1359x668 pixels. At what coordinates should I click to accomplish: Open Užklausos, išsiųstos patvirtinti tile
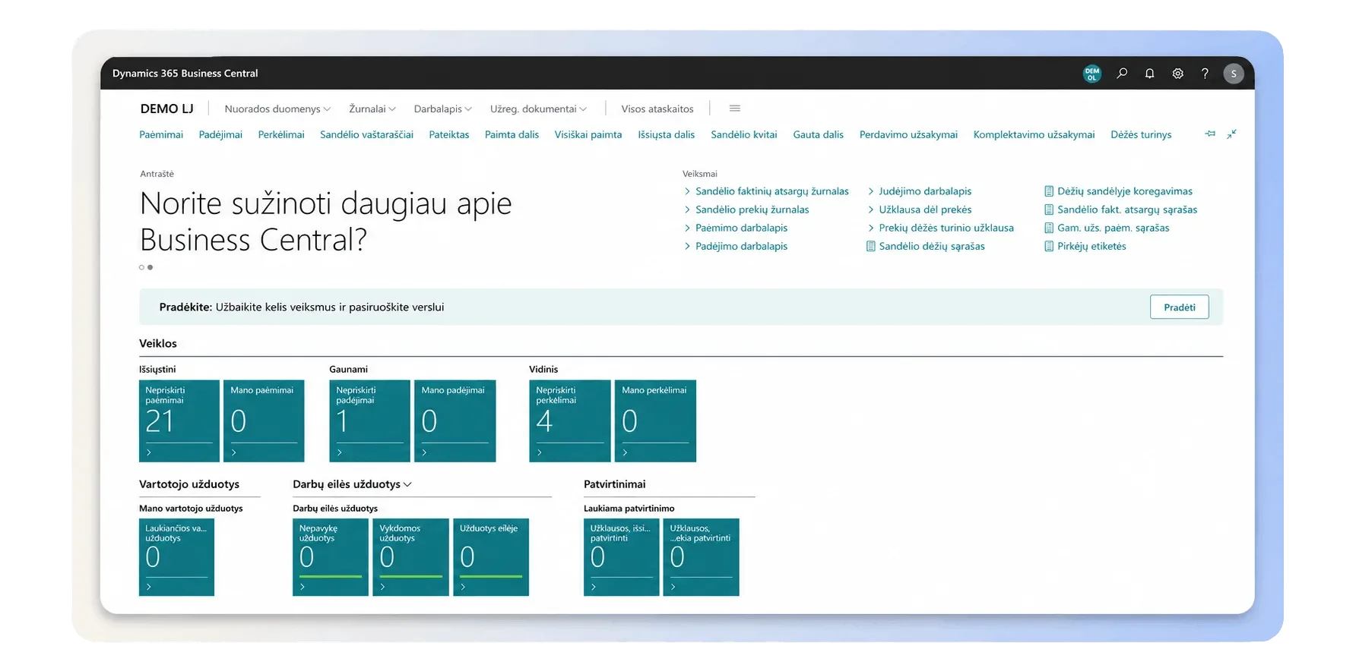point(621,557)
